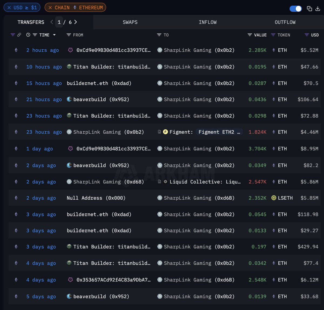Click the pink entity icon in $6.12M row

(x=70, y=280)
